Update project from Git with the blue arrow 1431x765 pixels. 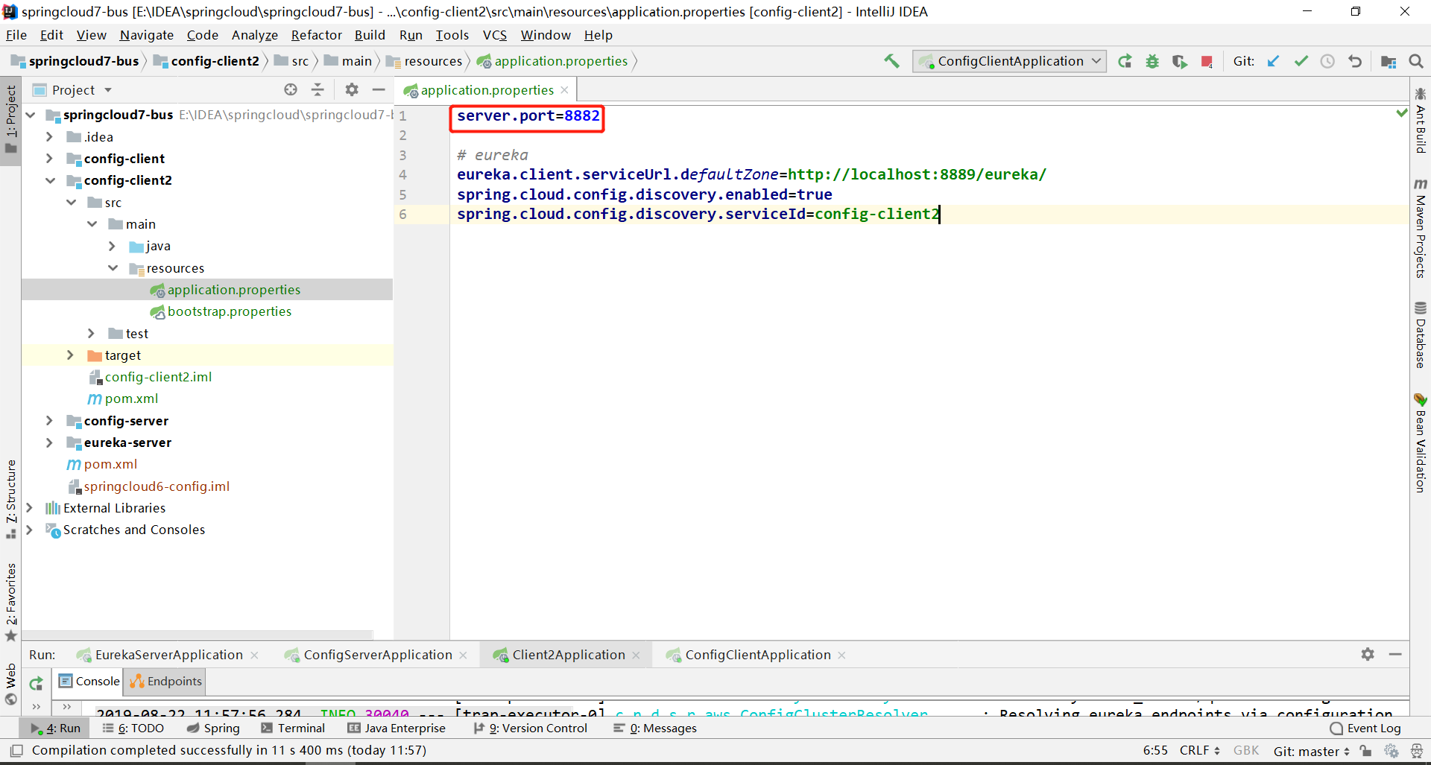(x=1273, y=61)
